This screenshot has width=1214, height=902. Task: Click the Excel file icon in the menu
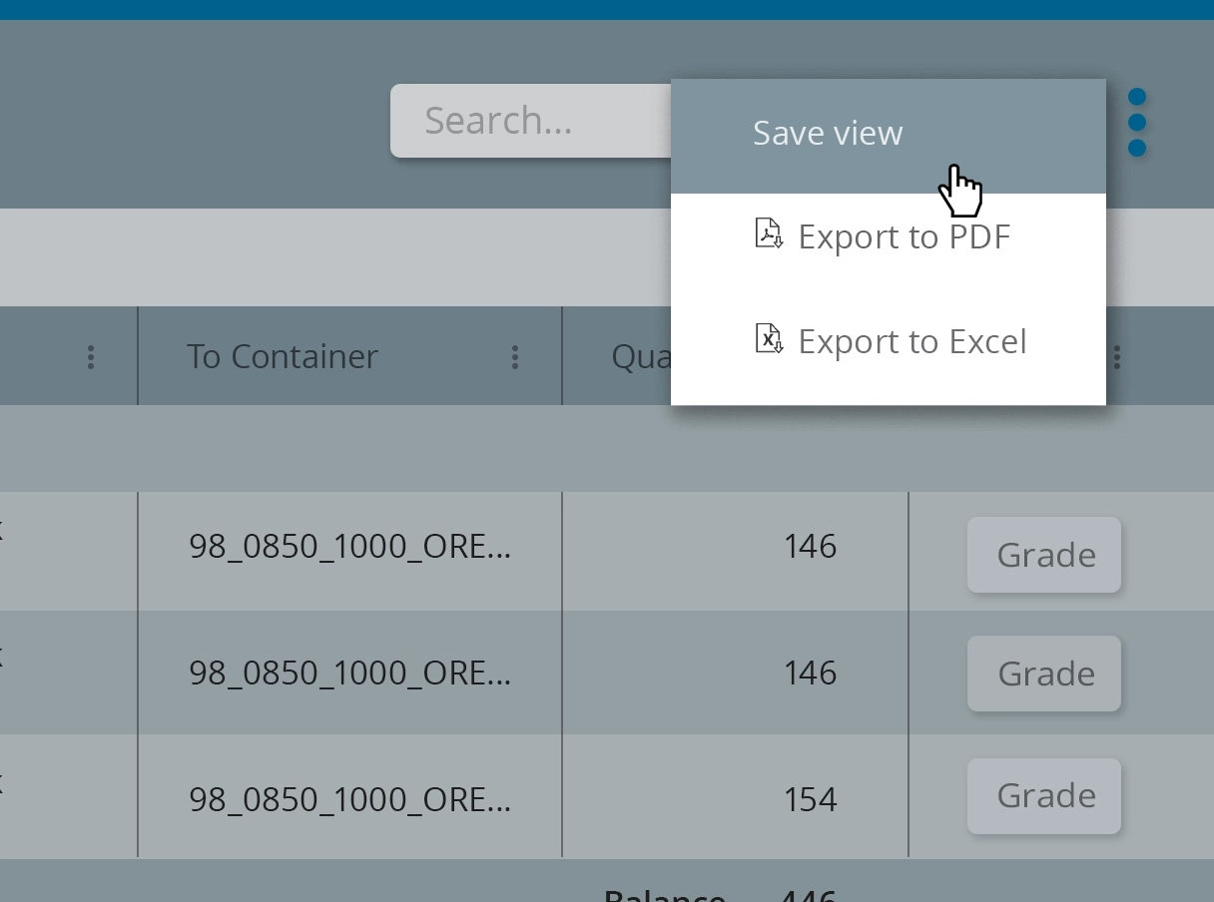pos(768,340)
